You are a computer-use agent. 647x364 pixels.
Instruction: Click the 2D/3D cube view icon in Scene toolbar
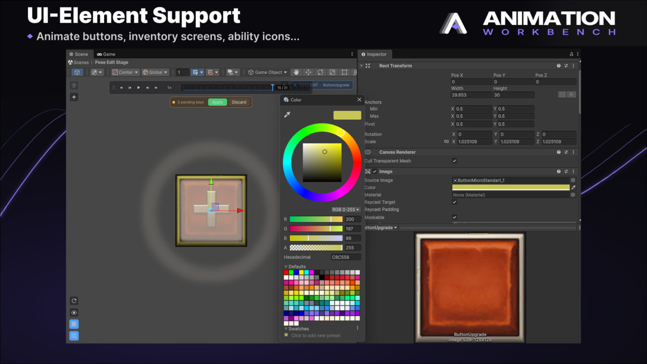77,72
